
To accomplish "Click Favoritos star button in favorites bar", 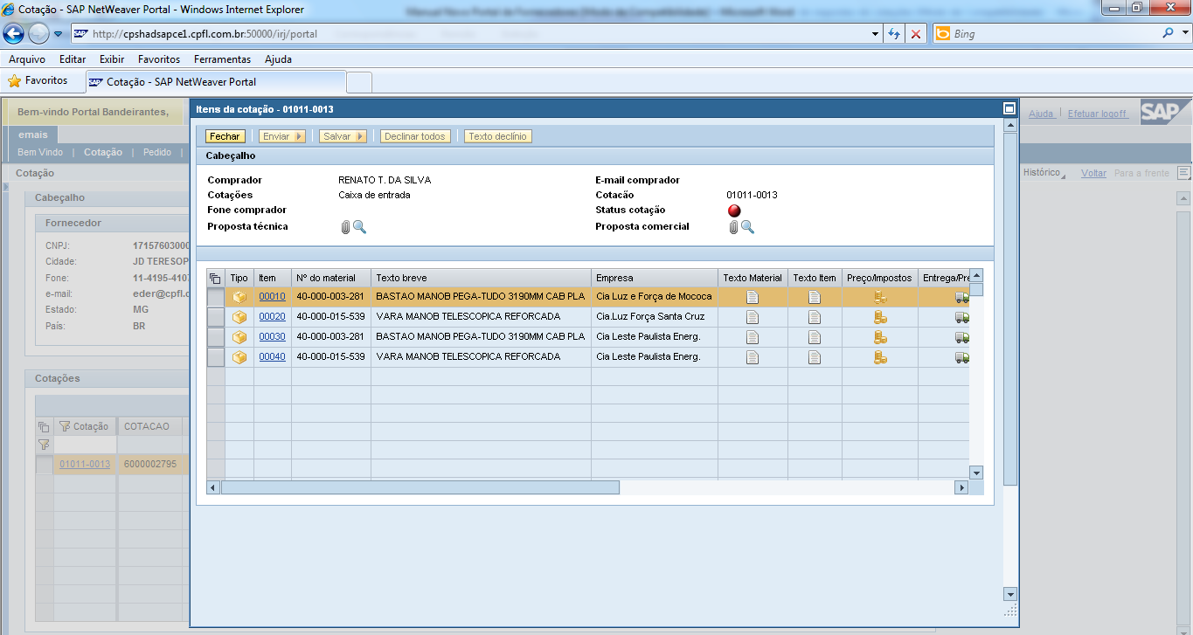I will 38,80.
